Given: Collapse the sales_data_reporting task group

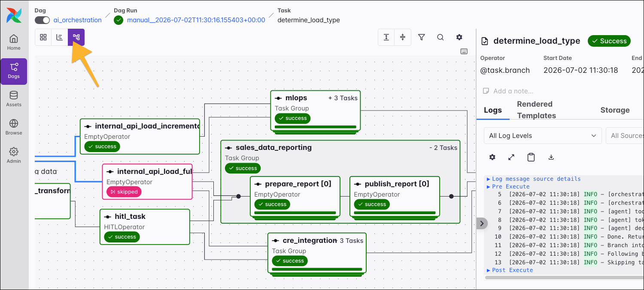Looking at the screenshot, I should pos(443,148).
